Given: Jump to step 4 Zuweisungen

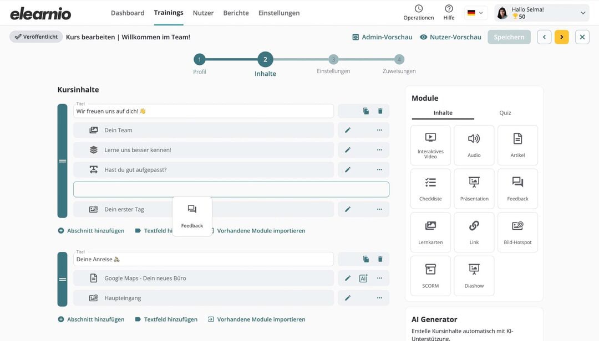Looking at the screenshot, I should (x=399, y=59).
